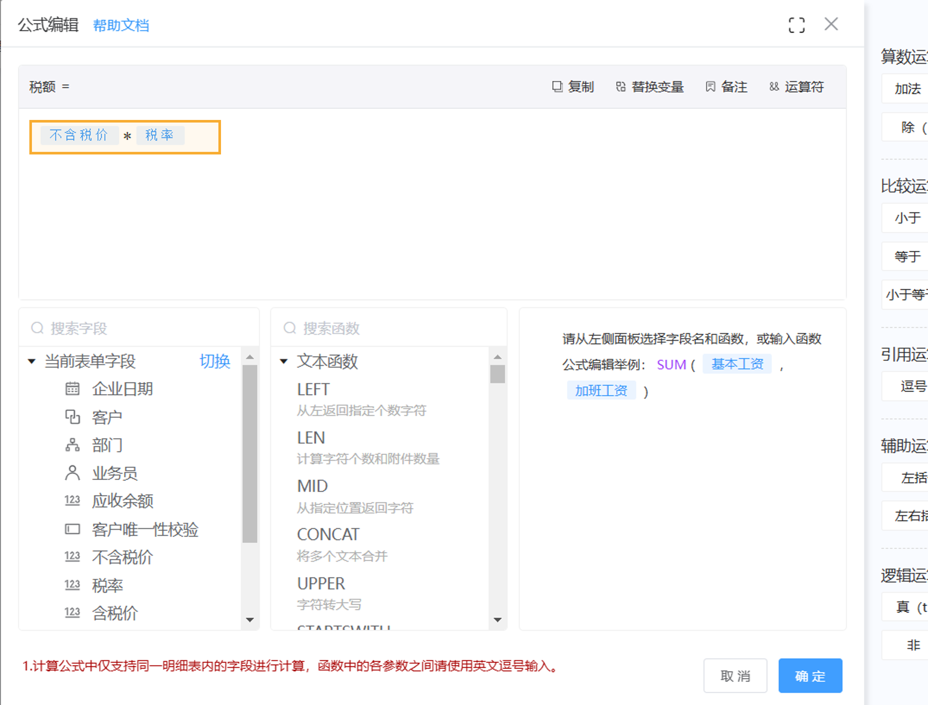This screenshot has height=705, width=928.
Task: Click the 逗号 reference operator
Action: [905, 386]
